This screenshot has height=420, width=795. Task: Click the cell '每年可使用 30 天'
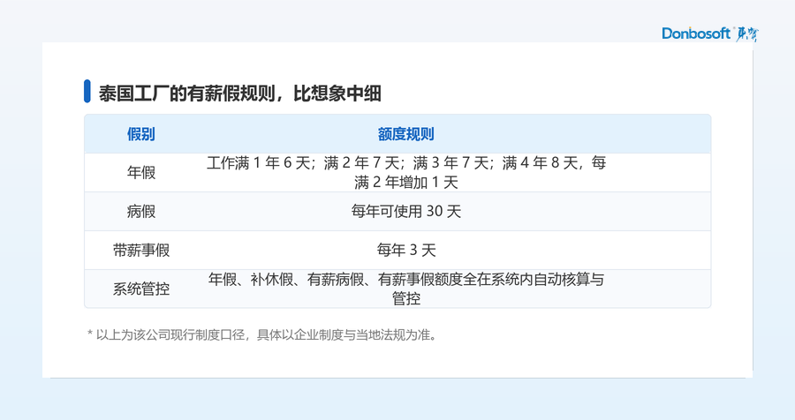(406, 211)
